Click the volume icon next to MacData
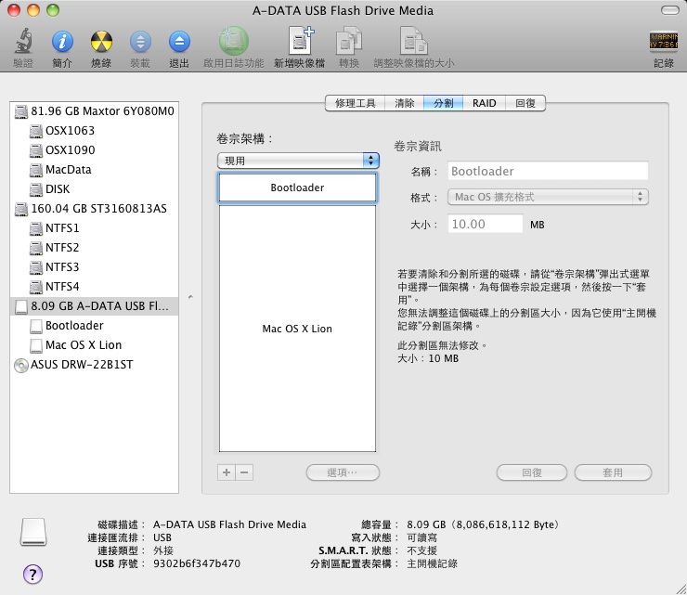 36,170
